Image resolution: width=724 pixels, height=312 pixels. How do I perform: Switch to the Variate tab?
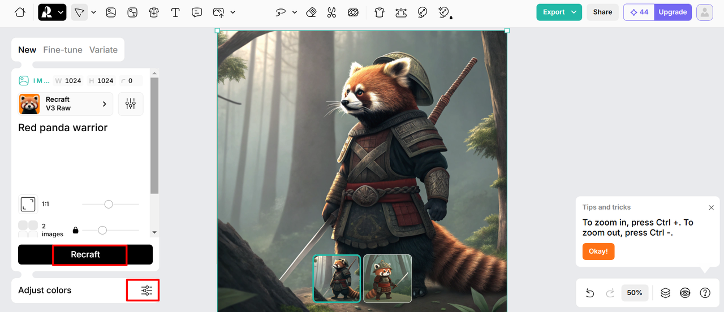pos(104,50)
